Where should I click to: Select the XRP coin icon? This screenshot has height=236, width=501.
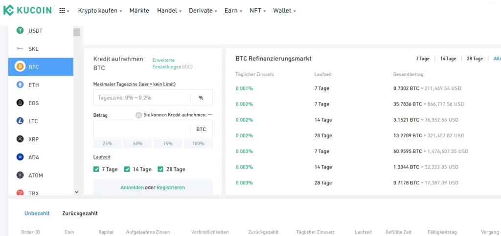[x=20, y=139]
